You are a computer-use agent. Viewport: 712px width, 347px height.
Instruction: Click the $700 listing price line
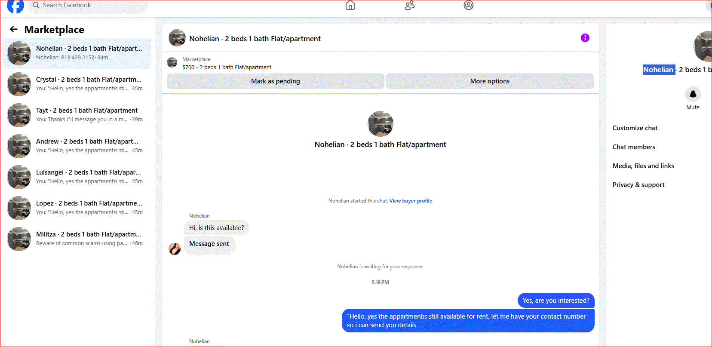click(227, 68)
